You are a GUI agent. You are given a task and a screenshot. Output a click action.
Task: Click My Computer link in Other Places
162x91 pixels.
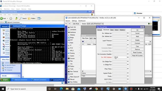point(8,70)
